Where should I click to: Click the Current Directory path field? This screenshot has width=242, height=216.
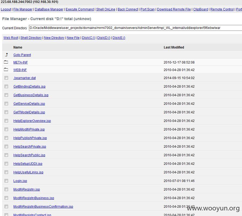coord(135,28)
